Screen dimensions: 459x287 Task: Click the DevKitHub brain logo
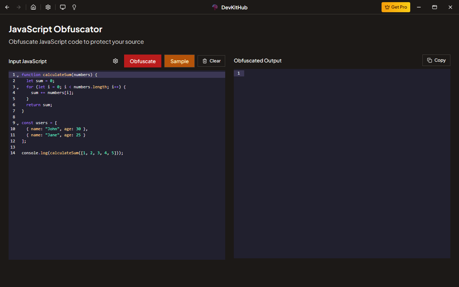pyautogui.click(x=215, y=7)
